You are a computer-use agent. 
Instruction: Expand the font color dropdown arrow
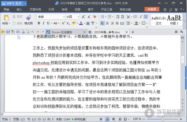pos(84,23)
